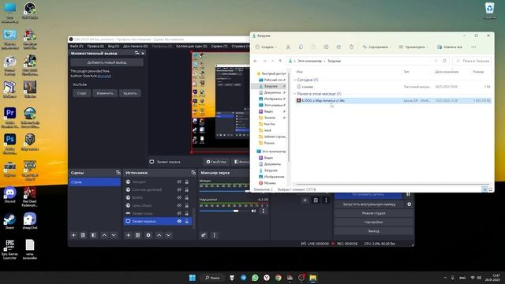Screen dimensions: 505x284
Task: Add a new source in OBS Sources panel
Action: tap(128, 235)
